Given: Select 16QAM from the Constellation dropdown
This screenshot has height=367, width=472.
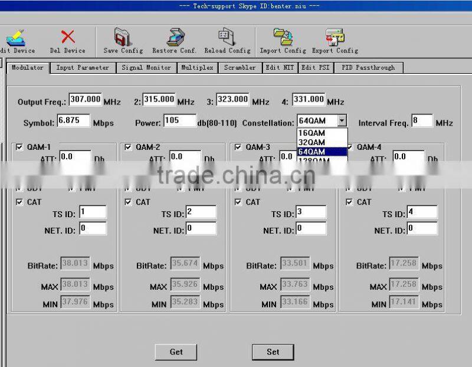Looking at the screenshot, I should point(319,133).
